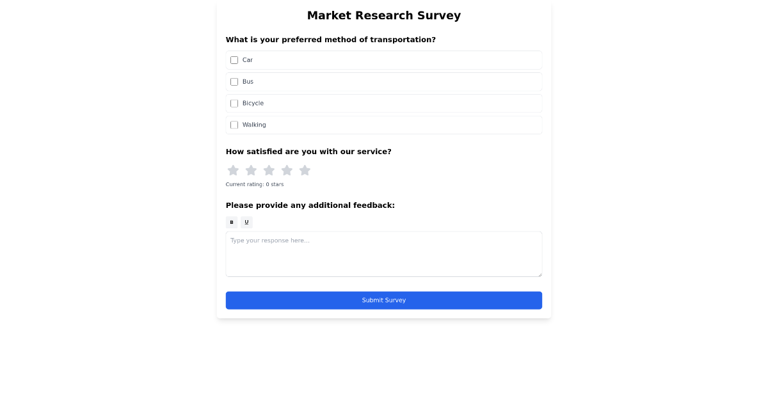The height and width of the screenshot is (403, 768).
Task: Click the Market Research Survey heading
Action: (x=384, y=15)
